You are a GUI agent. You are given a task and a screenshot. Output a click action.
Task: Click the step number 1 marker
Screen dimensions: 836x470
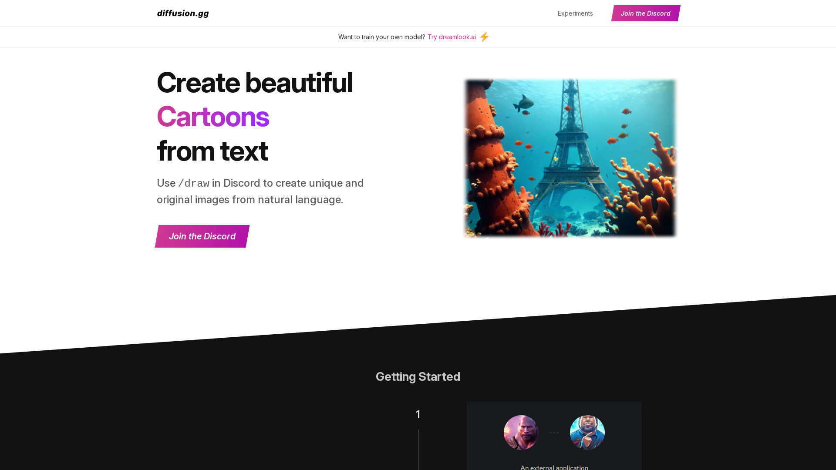pos(418,414)
